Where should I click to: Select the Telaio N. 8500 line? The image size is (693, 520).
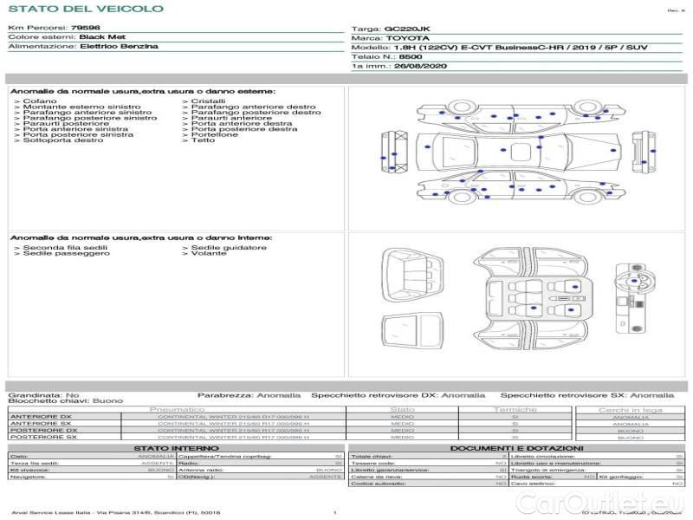pyautogui.click(x=386, y=57)
